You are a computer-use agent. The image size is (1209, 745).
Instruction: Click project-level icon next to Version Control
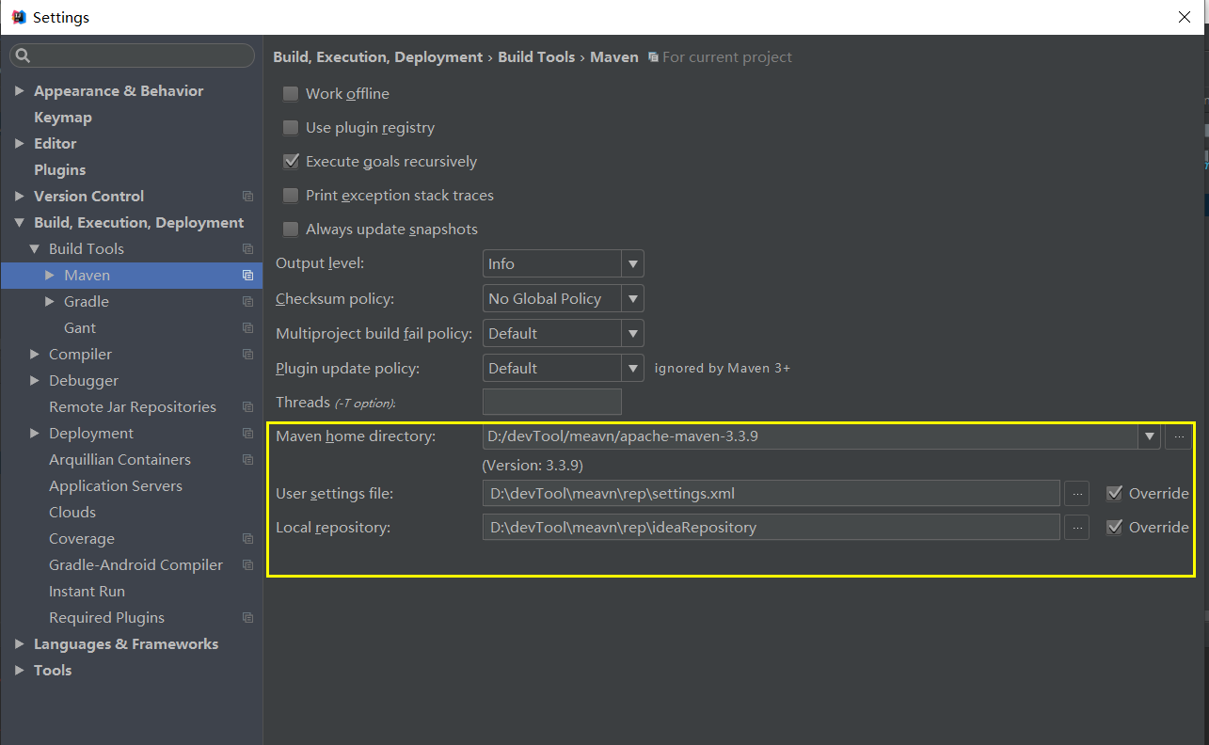(247, 197)
